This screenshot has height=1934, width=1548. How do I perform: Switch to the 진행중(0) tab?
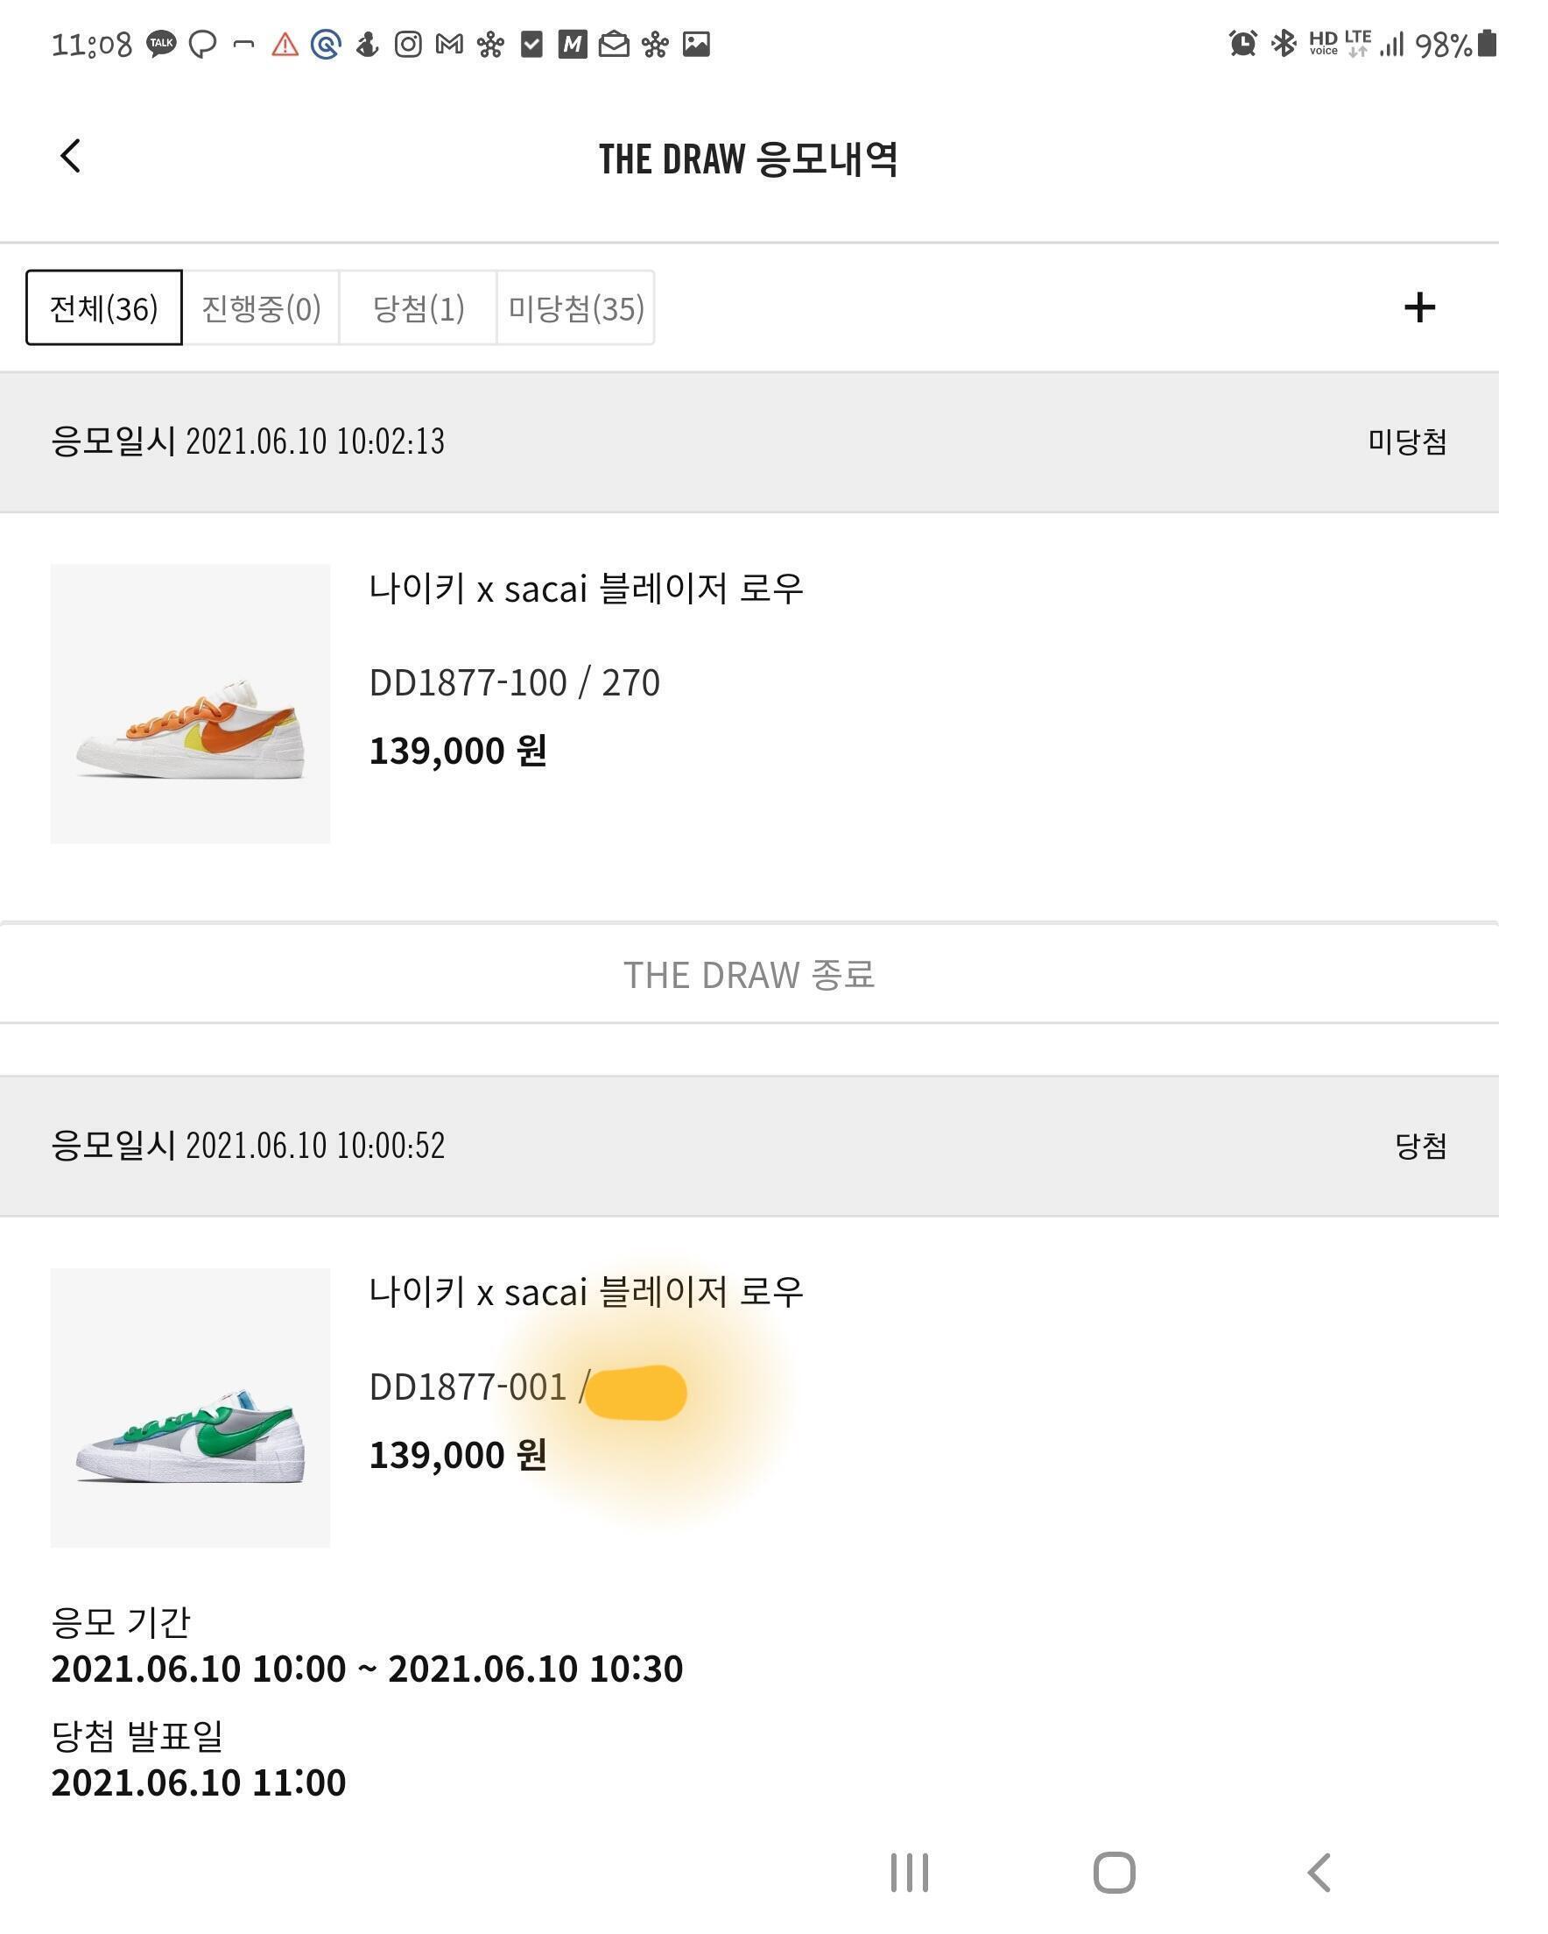click(261, 307)
